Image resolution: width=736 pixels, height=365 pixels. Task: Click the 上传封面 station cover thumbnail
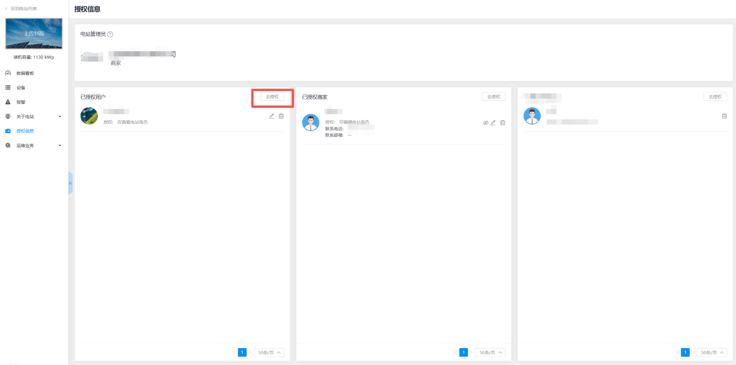34,33
